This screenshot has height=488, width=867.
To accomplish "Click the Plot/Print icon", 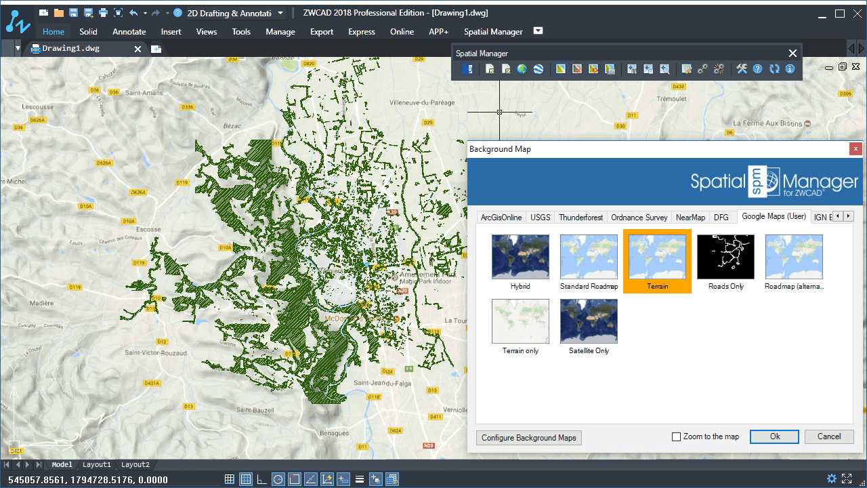I will [103, 12].
